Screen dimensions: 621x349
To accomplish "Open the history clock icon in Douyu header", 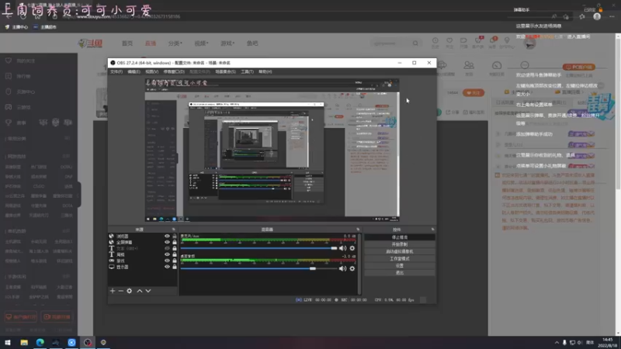I will (x=435, y=41).
